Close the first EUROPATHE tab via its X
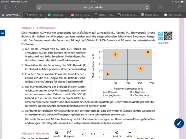The height and width of the screenshot is (139, 186). 3,15
